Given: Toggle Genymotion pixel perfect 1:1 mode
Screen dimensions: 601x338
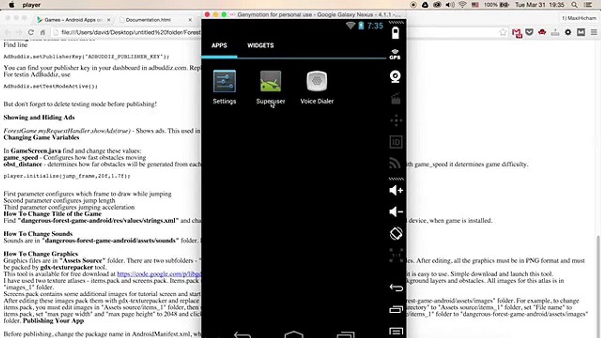Looking at the screenshot, I should tap(396, 255).
